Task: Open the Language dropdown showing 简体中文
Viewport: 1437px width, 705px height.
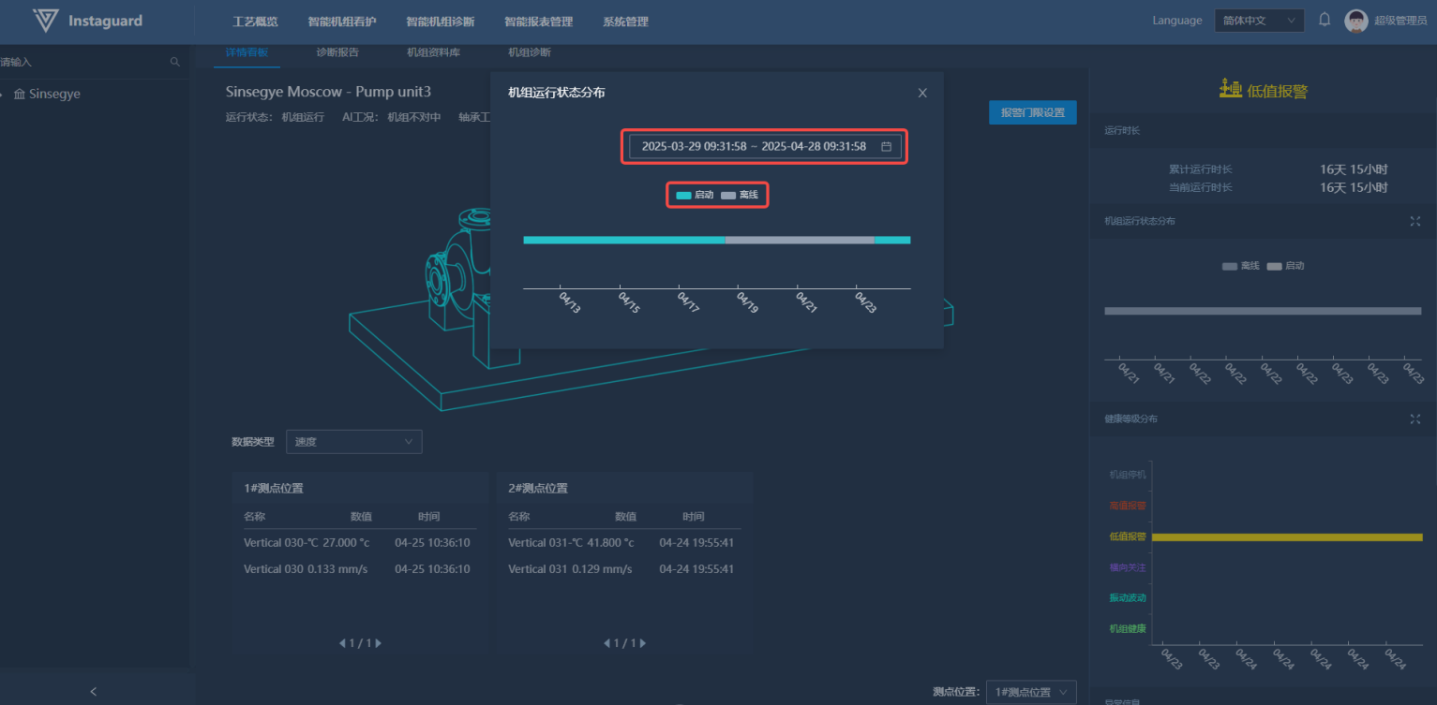Action: tap(1258, 21)
